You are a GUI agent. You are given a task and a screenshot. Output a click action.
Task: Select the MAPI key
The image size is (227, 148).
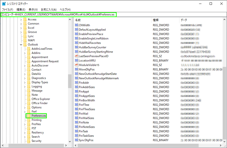pos(31,40)
